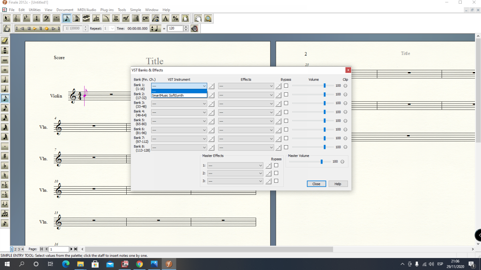Select the HyperScribe keyboard tool
The width and height of the screenshot is (481, 270).
click(x=86, y=18)
